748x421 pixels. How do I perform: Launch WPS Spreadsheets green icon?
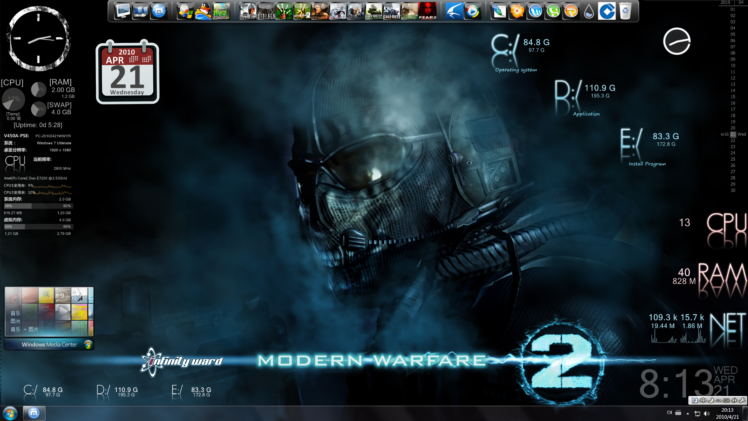tap(553, 11)
